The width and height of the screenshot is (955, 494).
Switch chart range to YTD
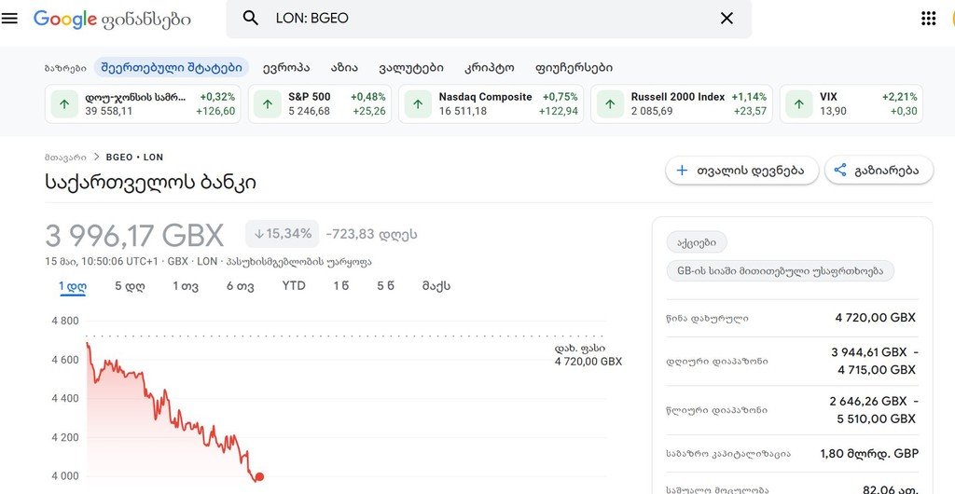pos(294,285)
